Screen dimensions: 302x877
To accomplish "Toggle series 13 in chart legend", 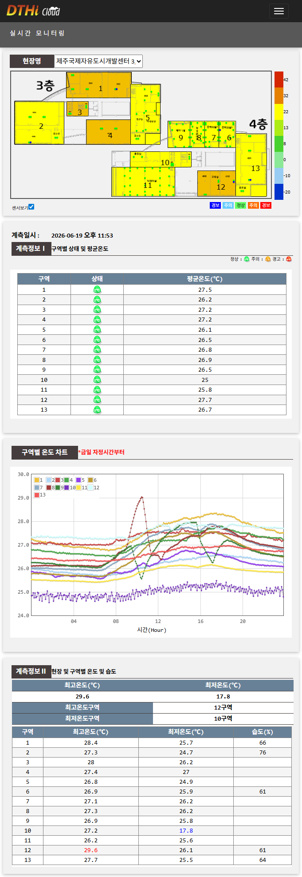I will pyautogui.click(x=37, y=495).
